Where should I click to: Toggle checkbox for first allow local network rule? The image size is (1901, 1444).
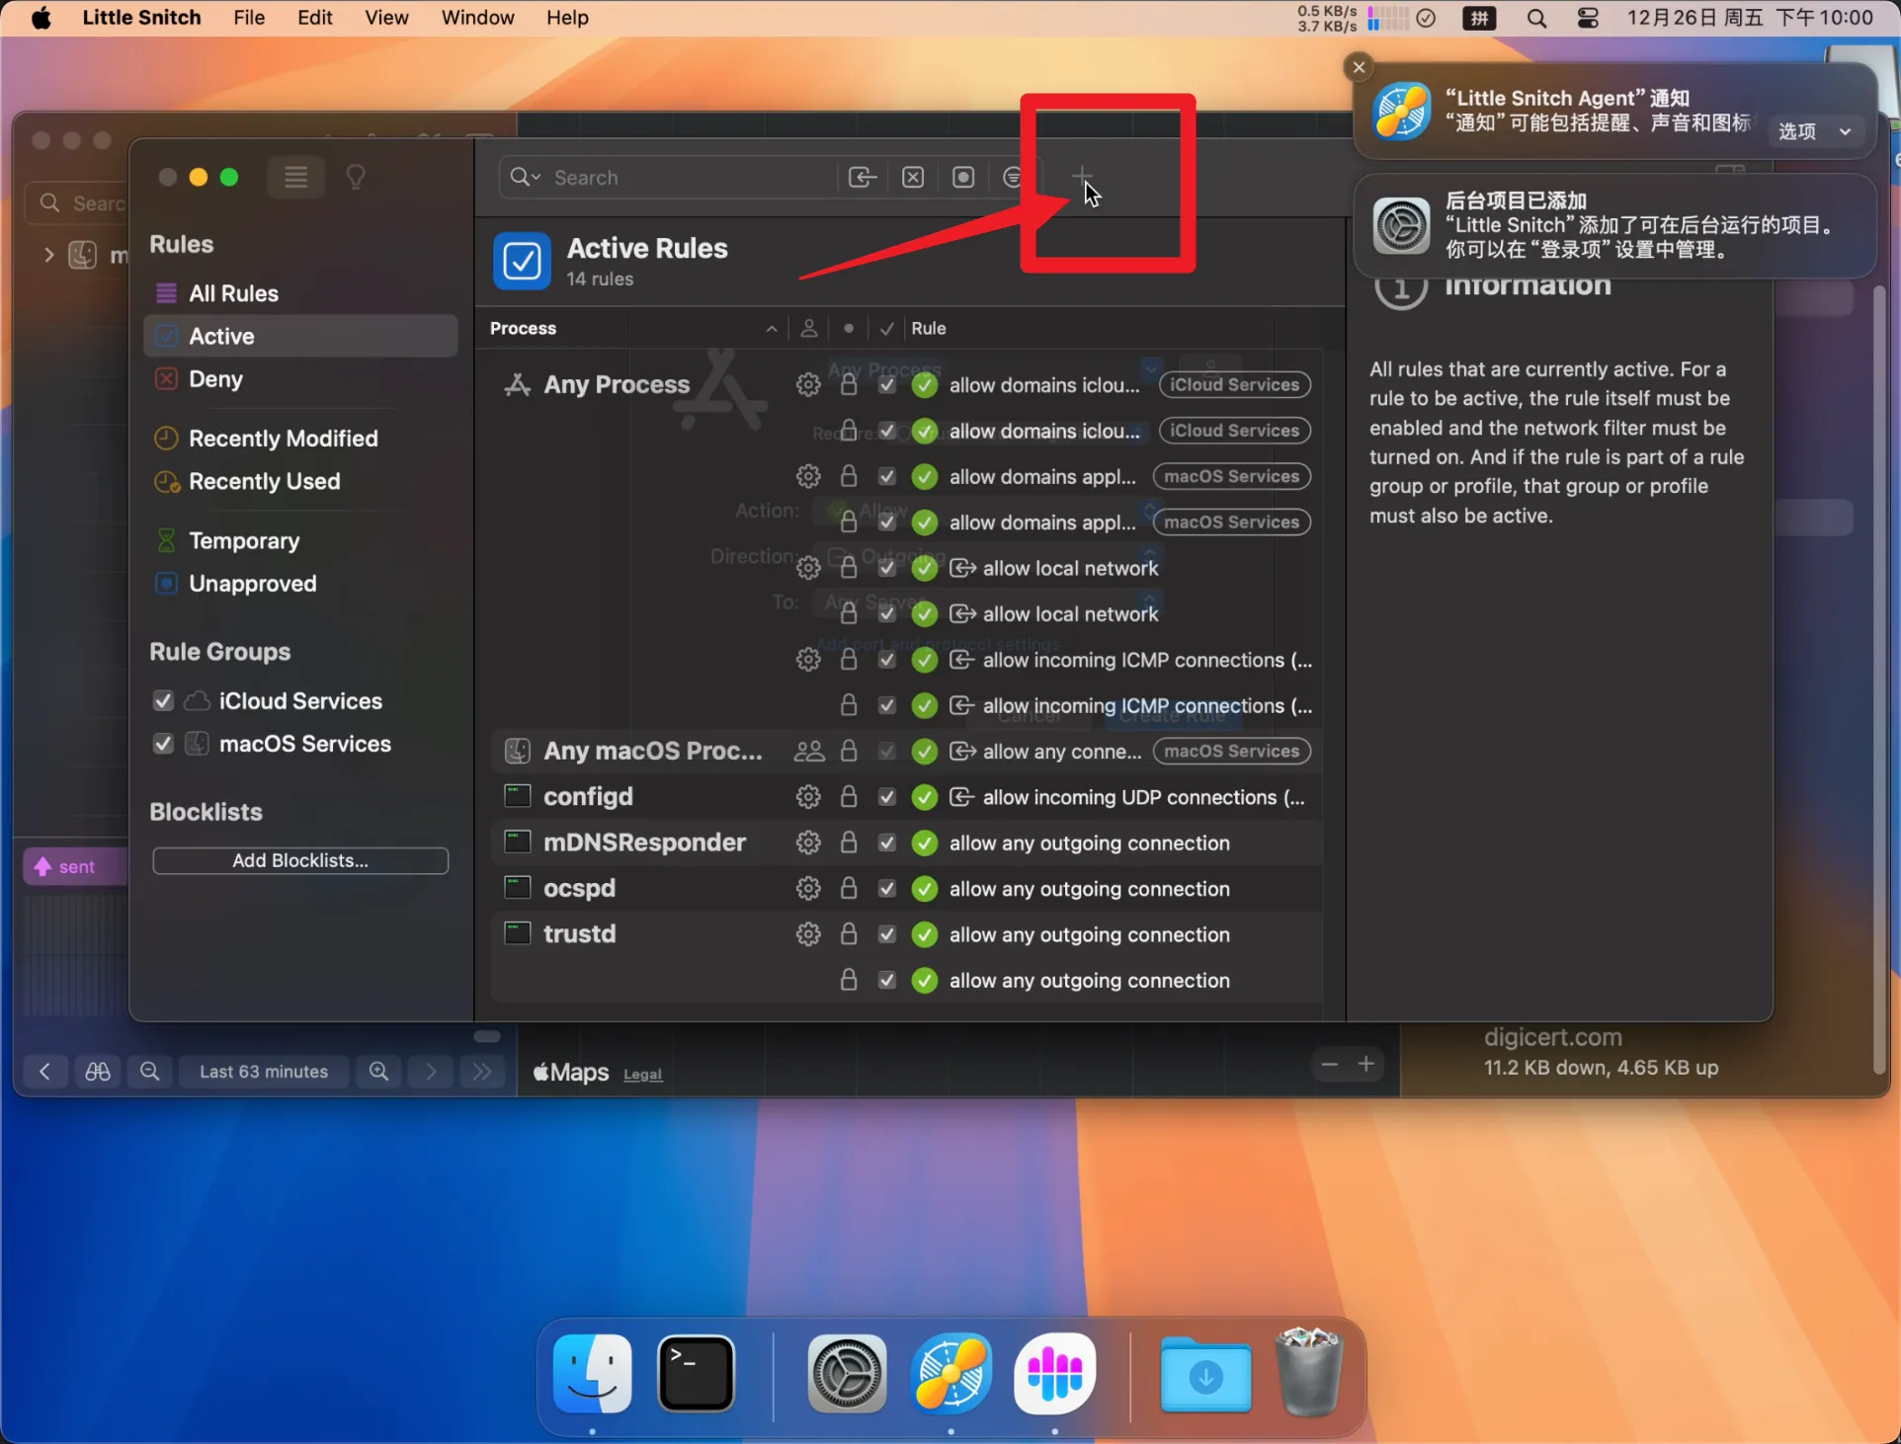887,568
